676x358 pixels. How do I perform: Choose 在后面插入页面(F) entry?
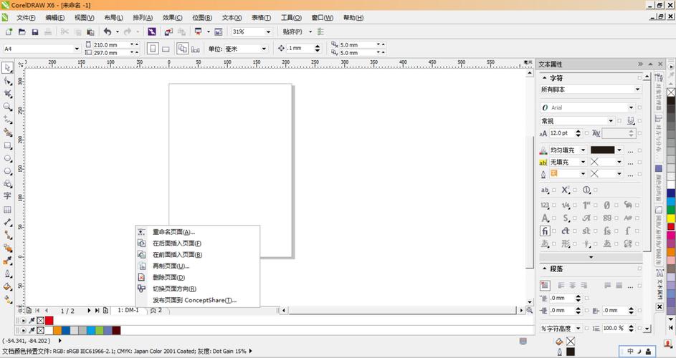coord(177,243)
